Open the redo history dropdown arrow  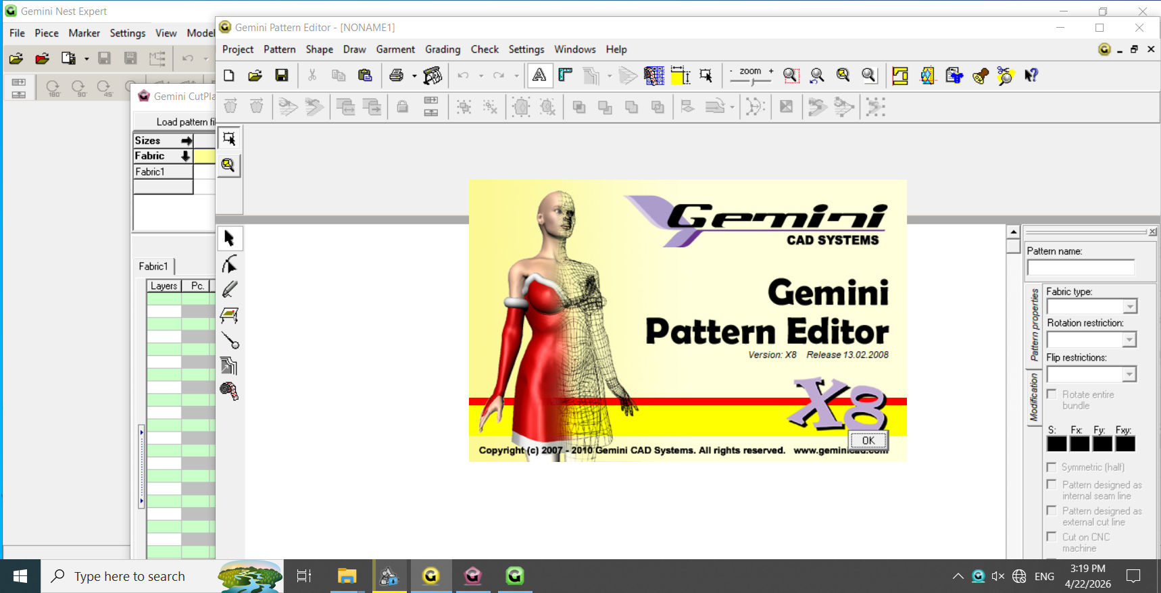[516, 76]
